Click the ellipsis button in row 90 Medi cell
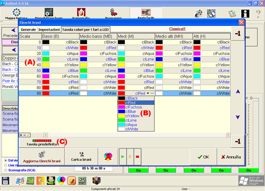 (152, 93)
